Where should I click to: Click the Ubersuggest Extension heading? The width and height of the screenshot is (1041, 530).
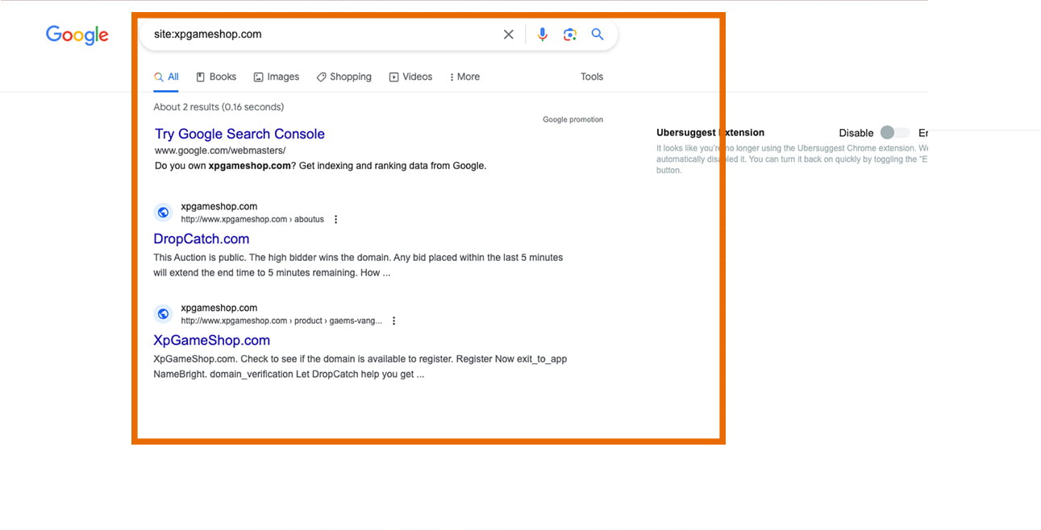coord(710,133)
